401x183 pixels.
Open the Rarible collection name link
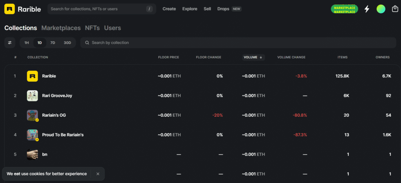click(x=49, y=76)
